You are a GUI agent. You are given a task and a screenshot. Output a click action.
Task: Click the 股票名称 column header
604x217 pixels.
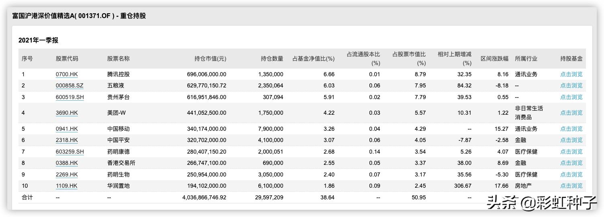tap(118, 59)
